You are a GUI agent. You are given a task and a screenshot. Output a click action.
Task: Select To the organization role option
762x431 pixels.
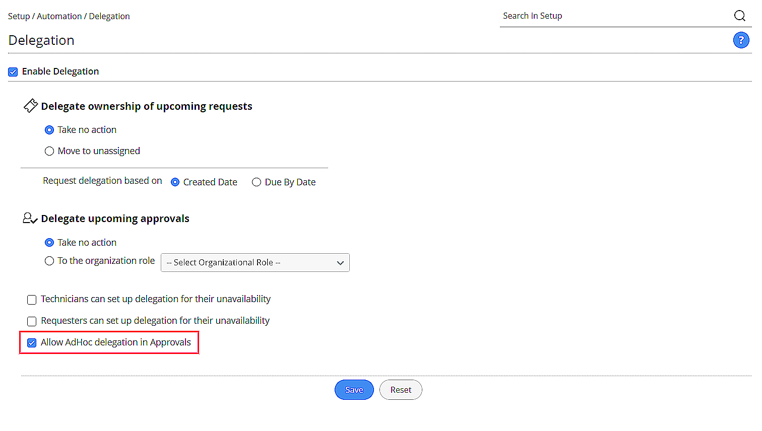[x=49, y=261]
